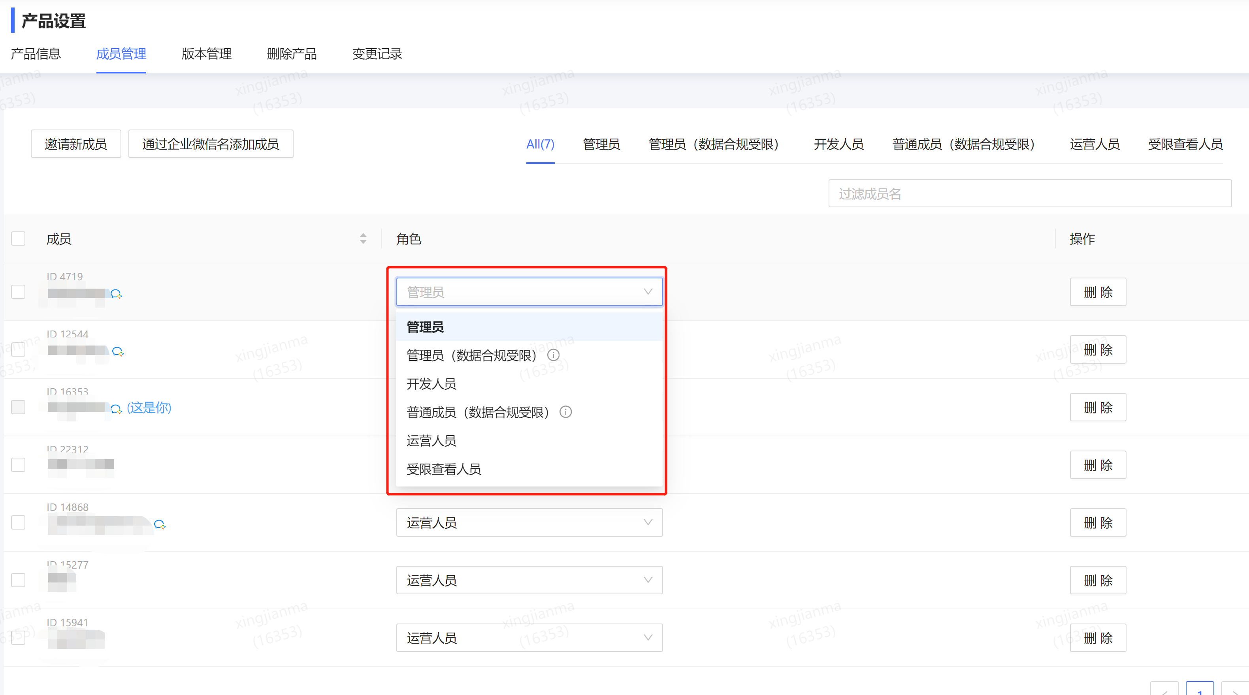Open the role dropdown for member ID 15941
Screen dimensions: 1249x695
[529, 638]
